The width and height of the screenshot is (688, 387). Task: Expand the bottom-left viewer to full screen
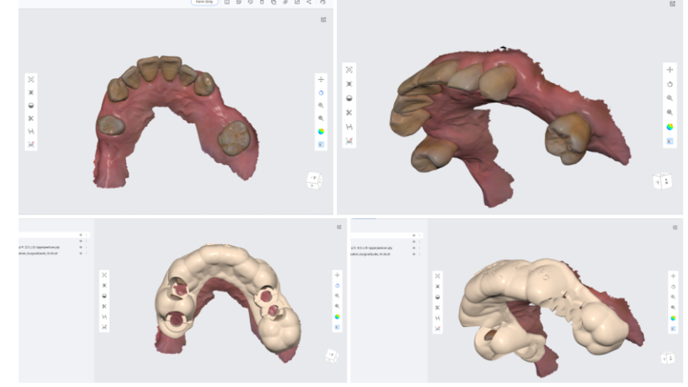click(339, 227)
